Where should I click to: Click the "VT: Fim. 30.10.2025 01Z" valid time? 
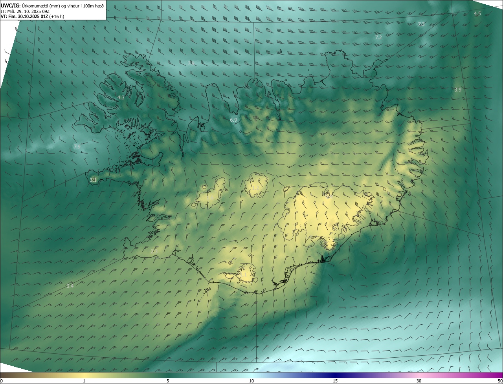(x=24, y=16)
